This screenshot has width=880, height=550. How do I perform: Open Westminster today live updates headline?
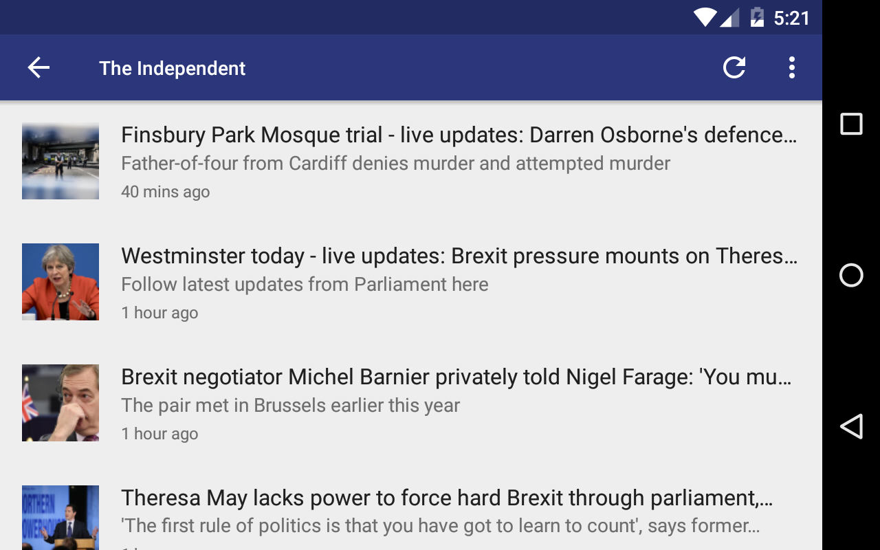pyautogui.click(x=459, y=256)
